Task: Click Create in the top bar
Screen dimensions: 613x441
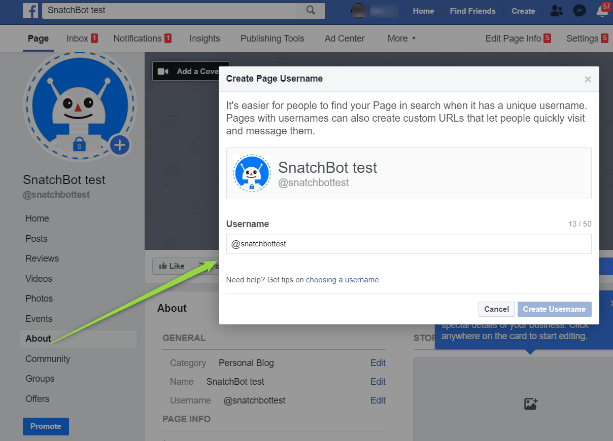Action: click(523, 11)
